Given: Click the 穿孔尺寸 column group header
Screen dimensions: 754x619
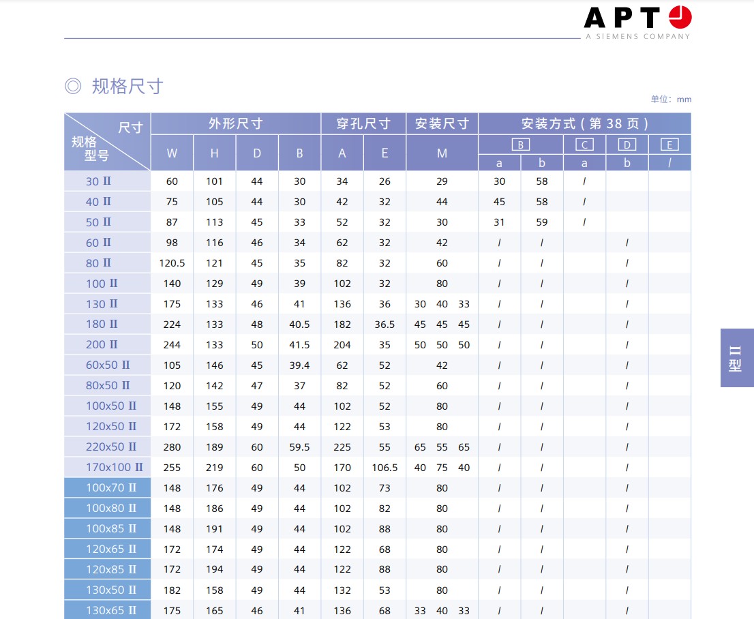Looking at the screenshot, I should (x=363, y=123).
